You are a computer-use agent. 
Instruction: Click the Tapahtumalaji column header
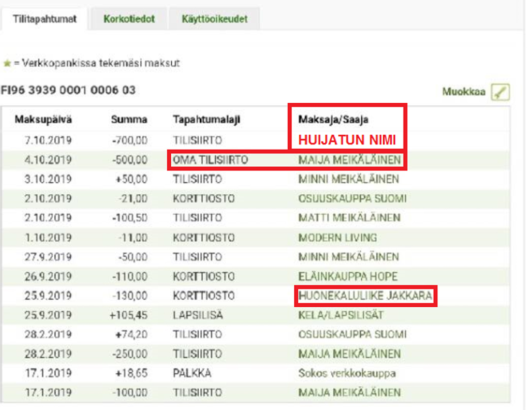click(206, 120)
